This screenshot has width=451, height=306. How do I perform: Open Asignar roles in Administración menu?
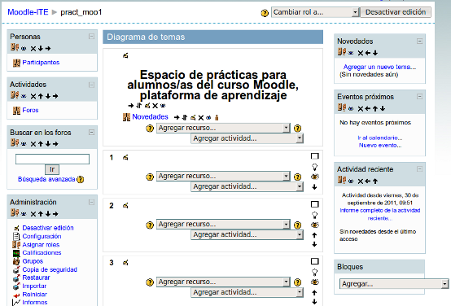(x=41, y=245)
